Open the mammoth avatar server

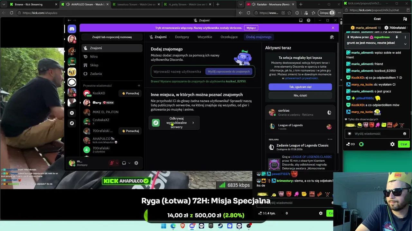click(72, 51)
